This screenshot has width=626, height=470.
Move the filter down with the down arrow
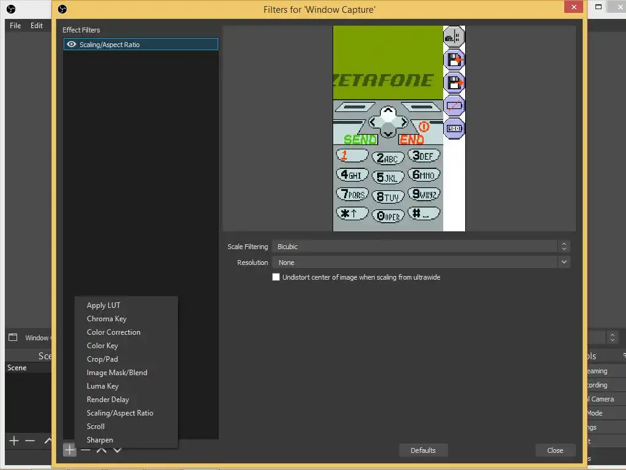(x=117, y=450)
